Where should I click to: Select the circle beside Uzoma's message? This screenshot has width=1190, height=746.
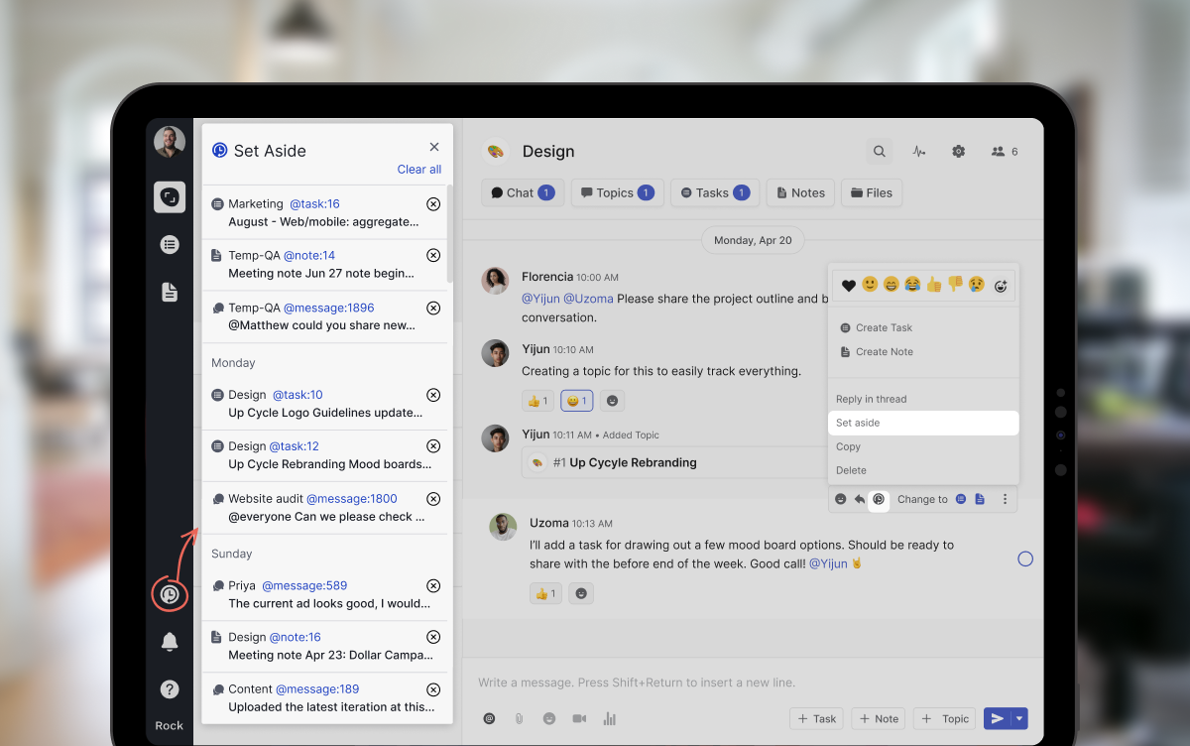point(1025,559)
